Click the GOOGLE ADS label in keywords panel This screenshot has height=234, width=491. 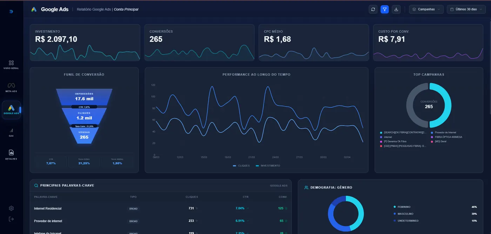coord(279,186)
